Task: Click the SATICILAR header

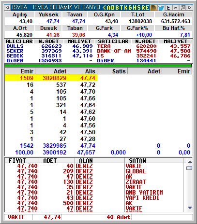Action: coord(113,42)
